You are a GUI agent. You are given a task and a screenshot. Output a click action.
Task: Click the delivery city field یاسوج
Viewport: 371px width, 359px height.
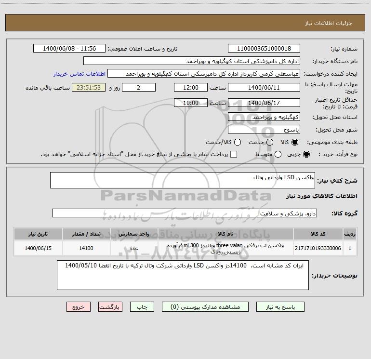(264, 129)
